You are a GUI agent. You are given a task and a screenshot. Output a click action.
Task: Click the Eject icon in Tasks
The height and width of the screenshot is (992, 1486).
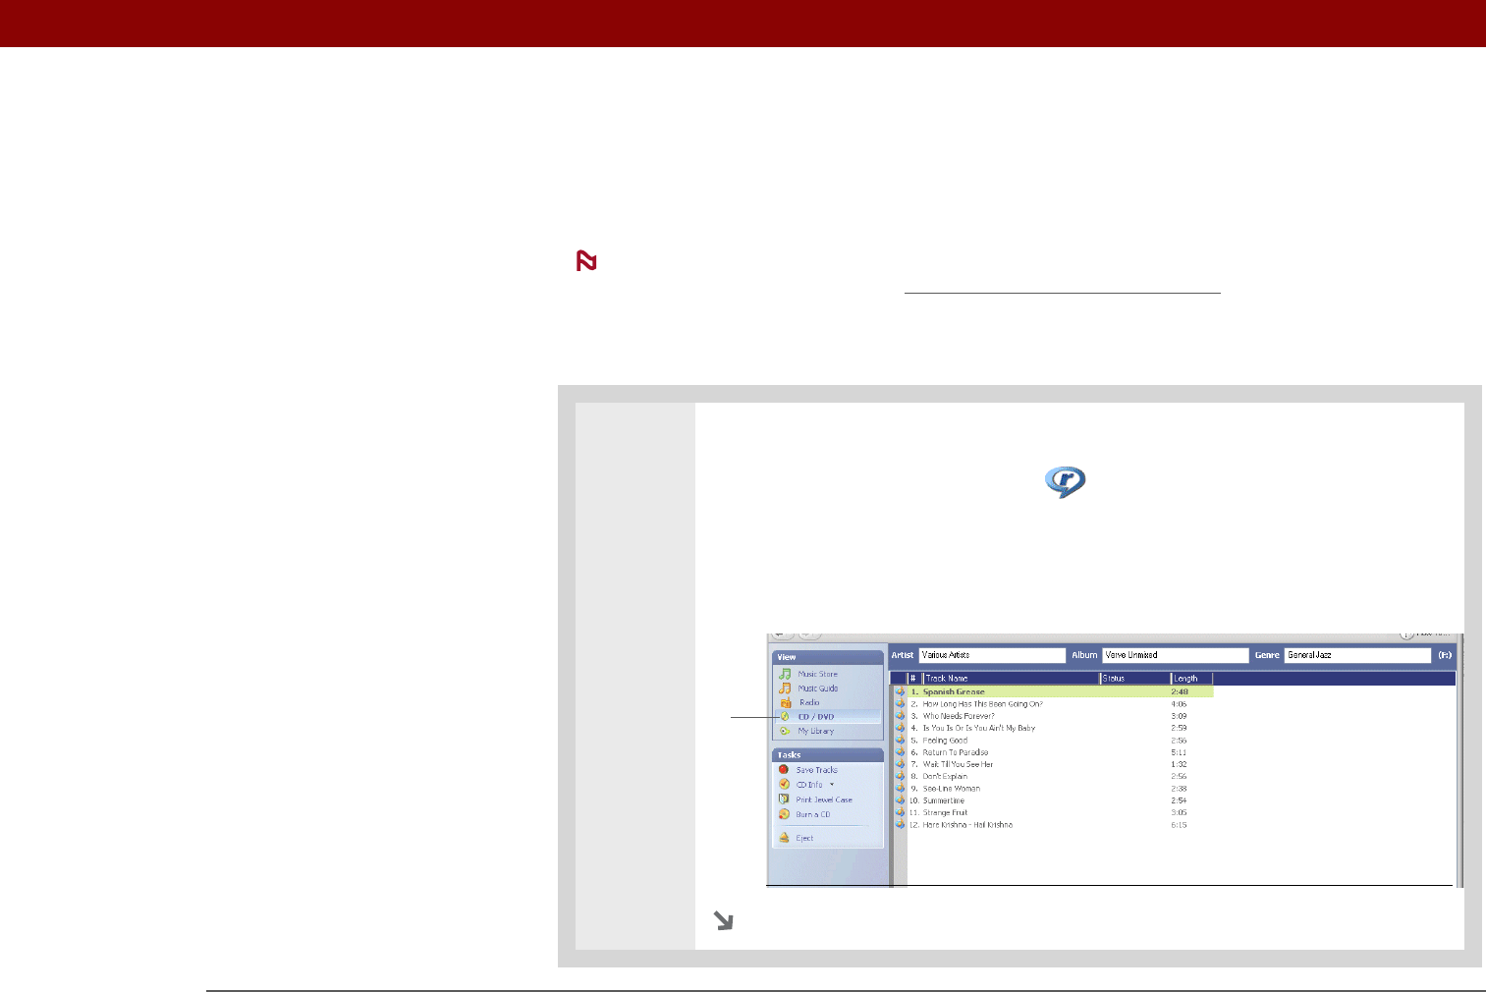pos(784,838)
